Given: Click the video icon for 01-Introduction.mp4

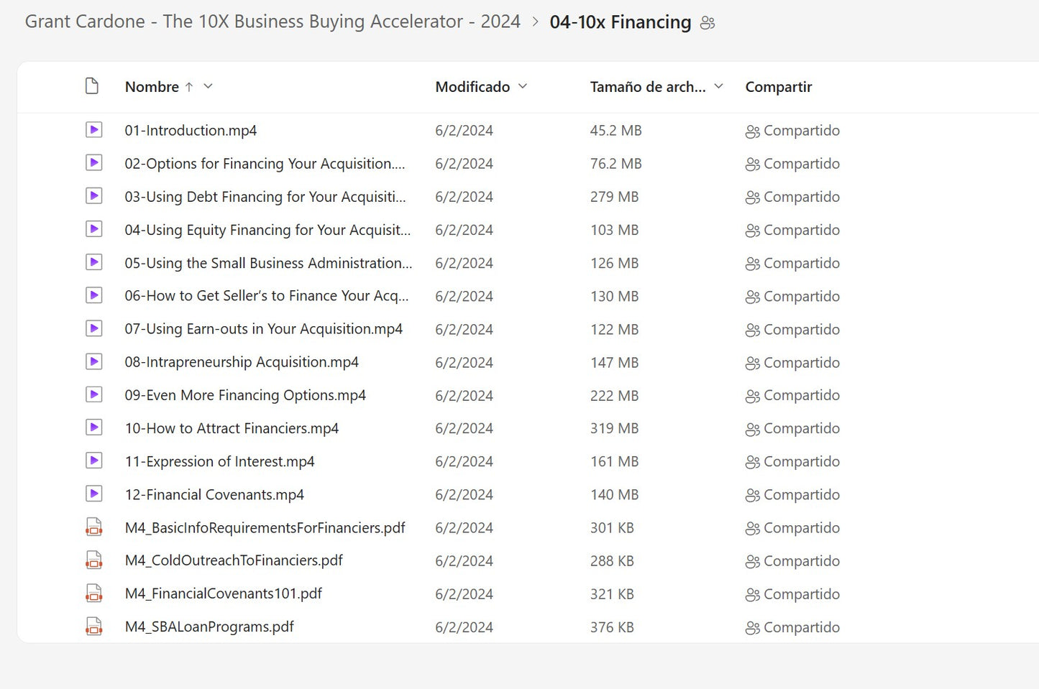Looking at the screenshot, I should (93, 130).
